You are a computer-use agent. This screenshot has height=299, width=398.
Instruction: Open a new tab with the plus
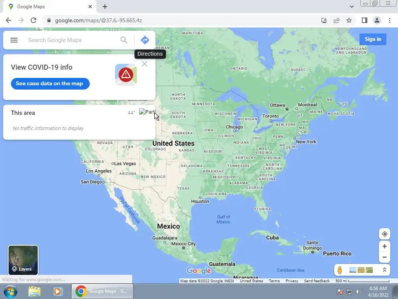click(105, 7)
